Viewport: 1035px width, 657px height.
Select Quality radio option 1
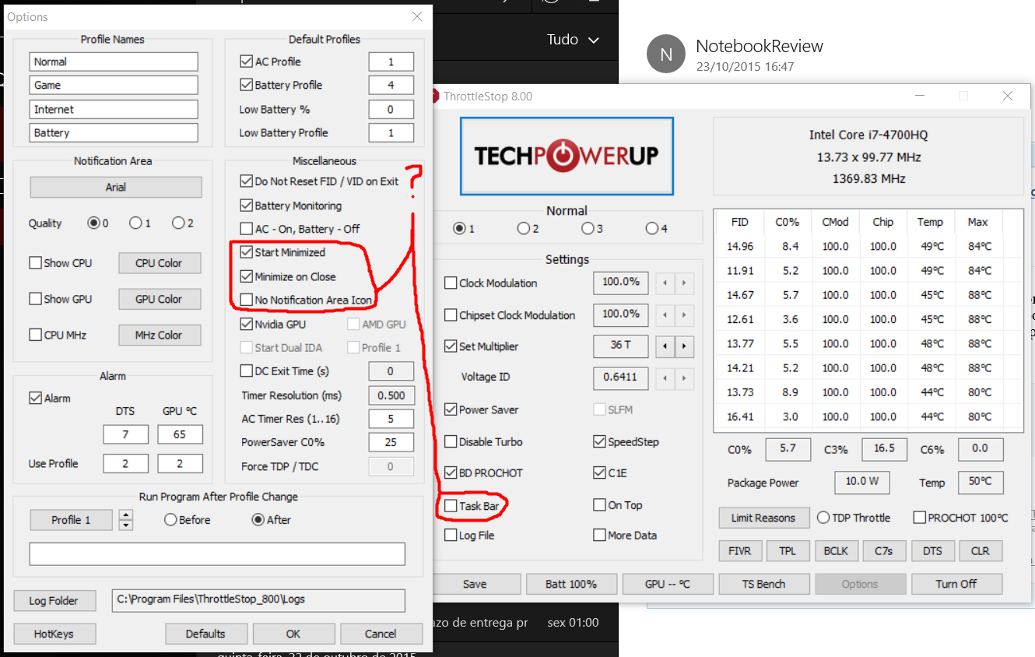click(x=135, y=223)
